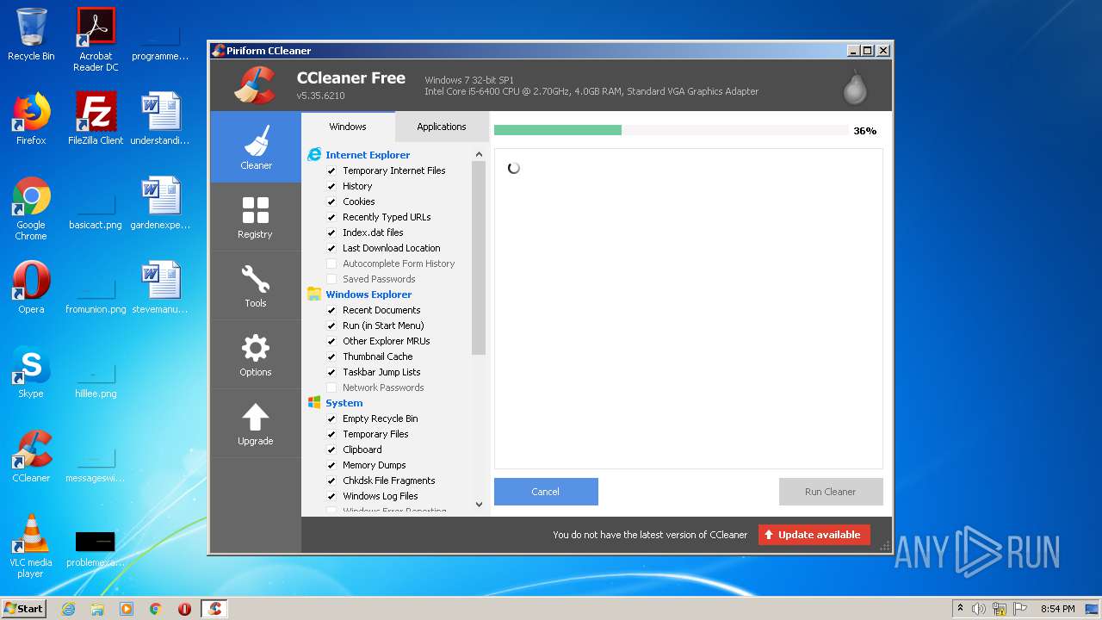The width and height of the screenshot is (1102, 620).
Task: Show hidden system tray icons
Action: (960, 609)
